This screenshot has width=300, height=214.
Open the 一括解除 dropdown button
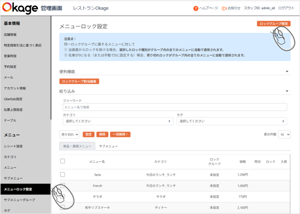[x=120, y=134]
